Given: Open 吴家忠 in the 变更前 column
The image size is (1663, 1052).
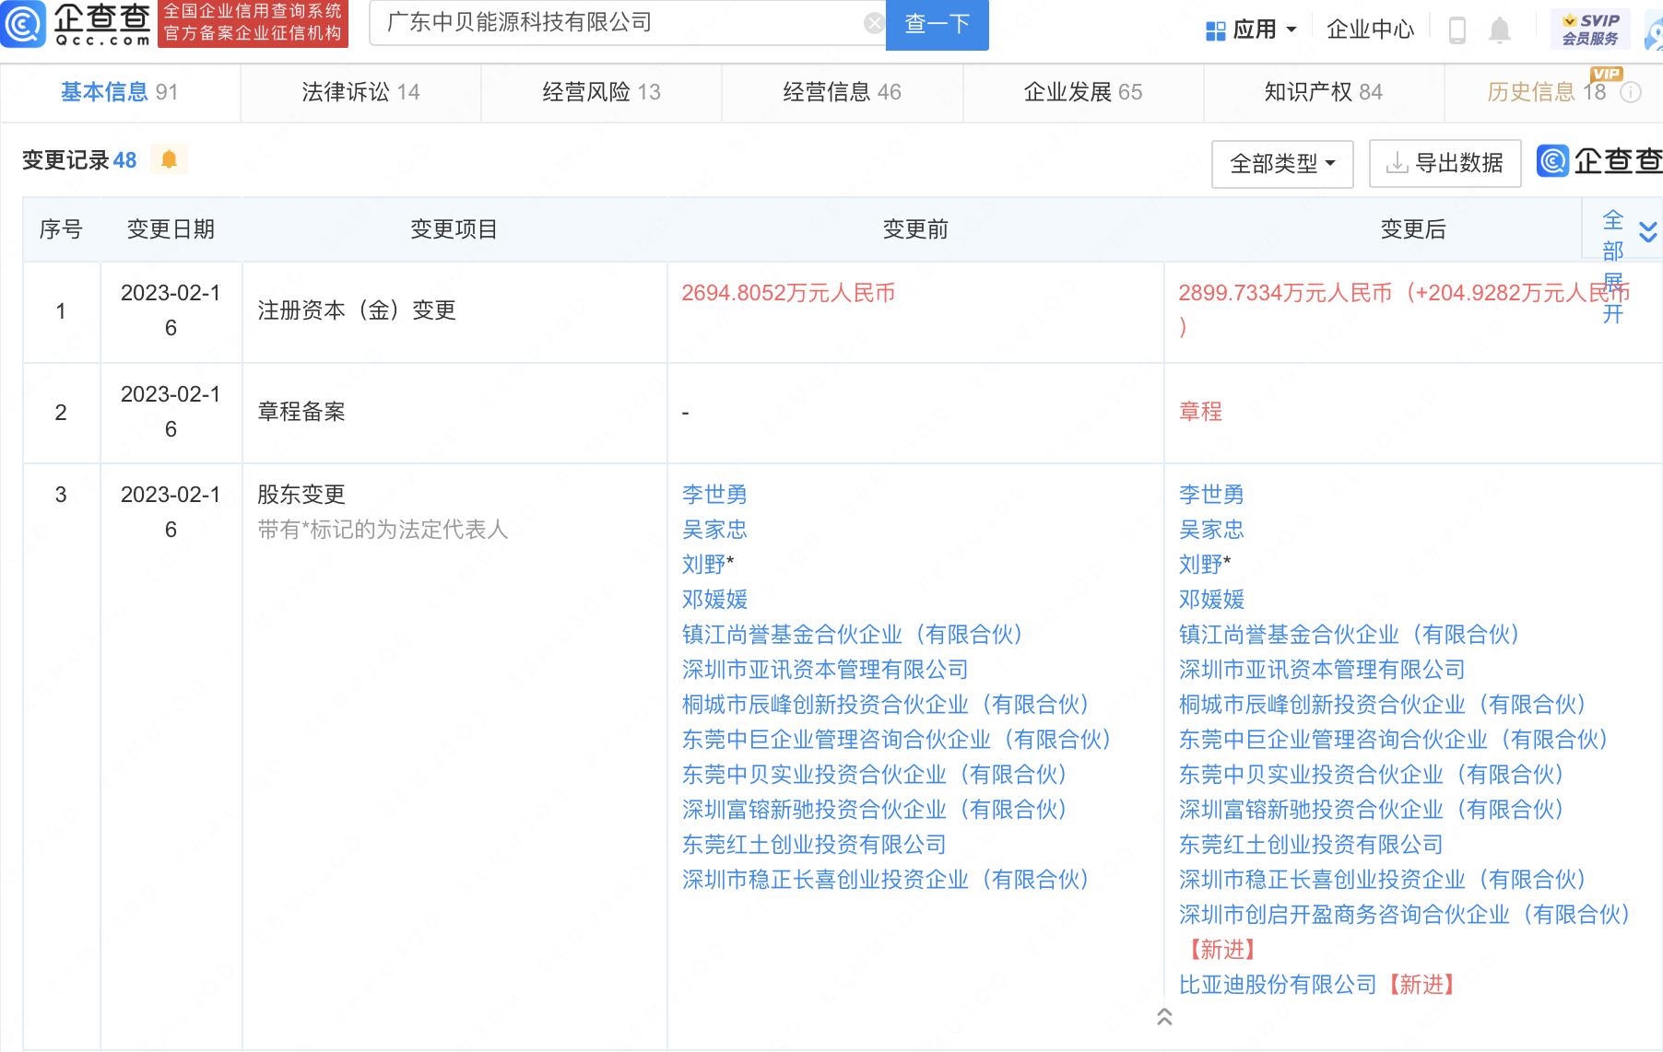Looking at the screenshot, I should [x=714, y=530].
